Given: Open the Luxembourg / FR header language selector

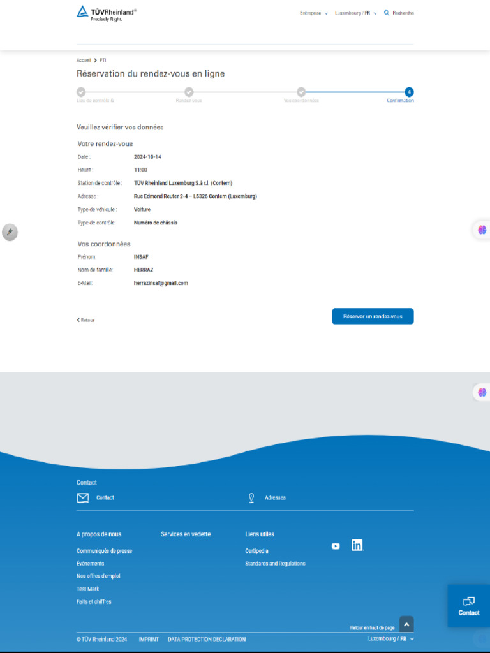Looking at the screenshot, I should pos(355,13).
